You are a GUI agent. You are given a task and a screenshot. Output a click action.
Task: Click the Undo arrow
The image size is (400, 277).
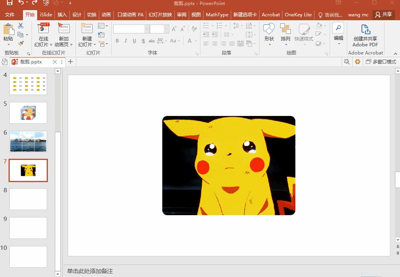21,3
